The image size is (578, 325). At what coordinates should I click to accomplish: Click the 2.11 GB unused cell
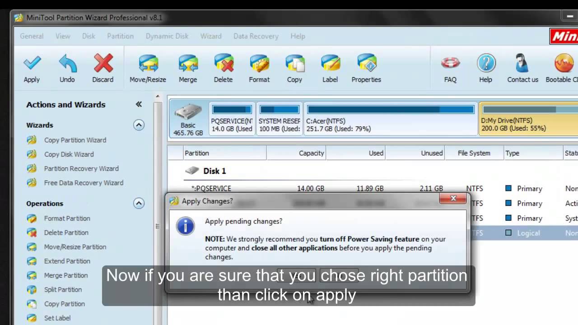pyautogui.click(x=431, y=189)
